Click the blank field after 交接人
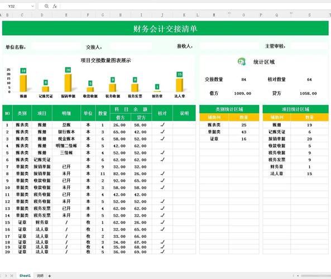The image size is (331, 279). 131,46
